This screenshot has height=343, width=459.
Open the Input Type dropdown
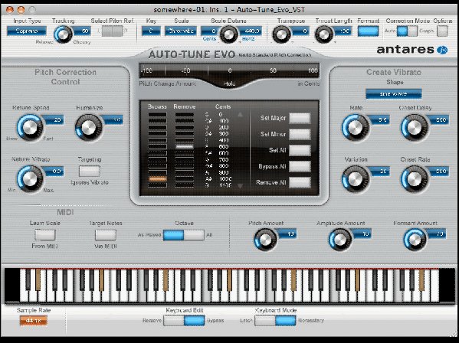point(27,31)
